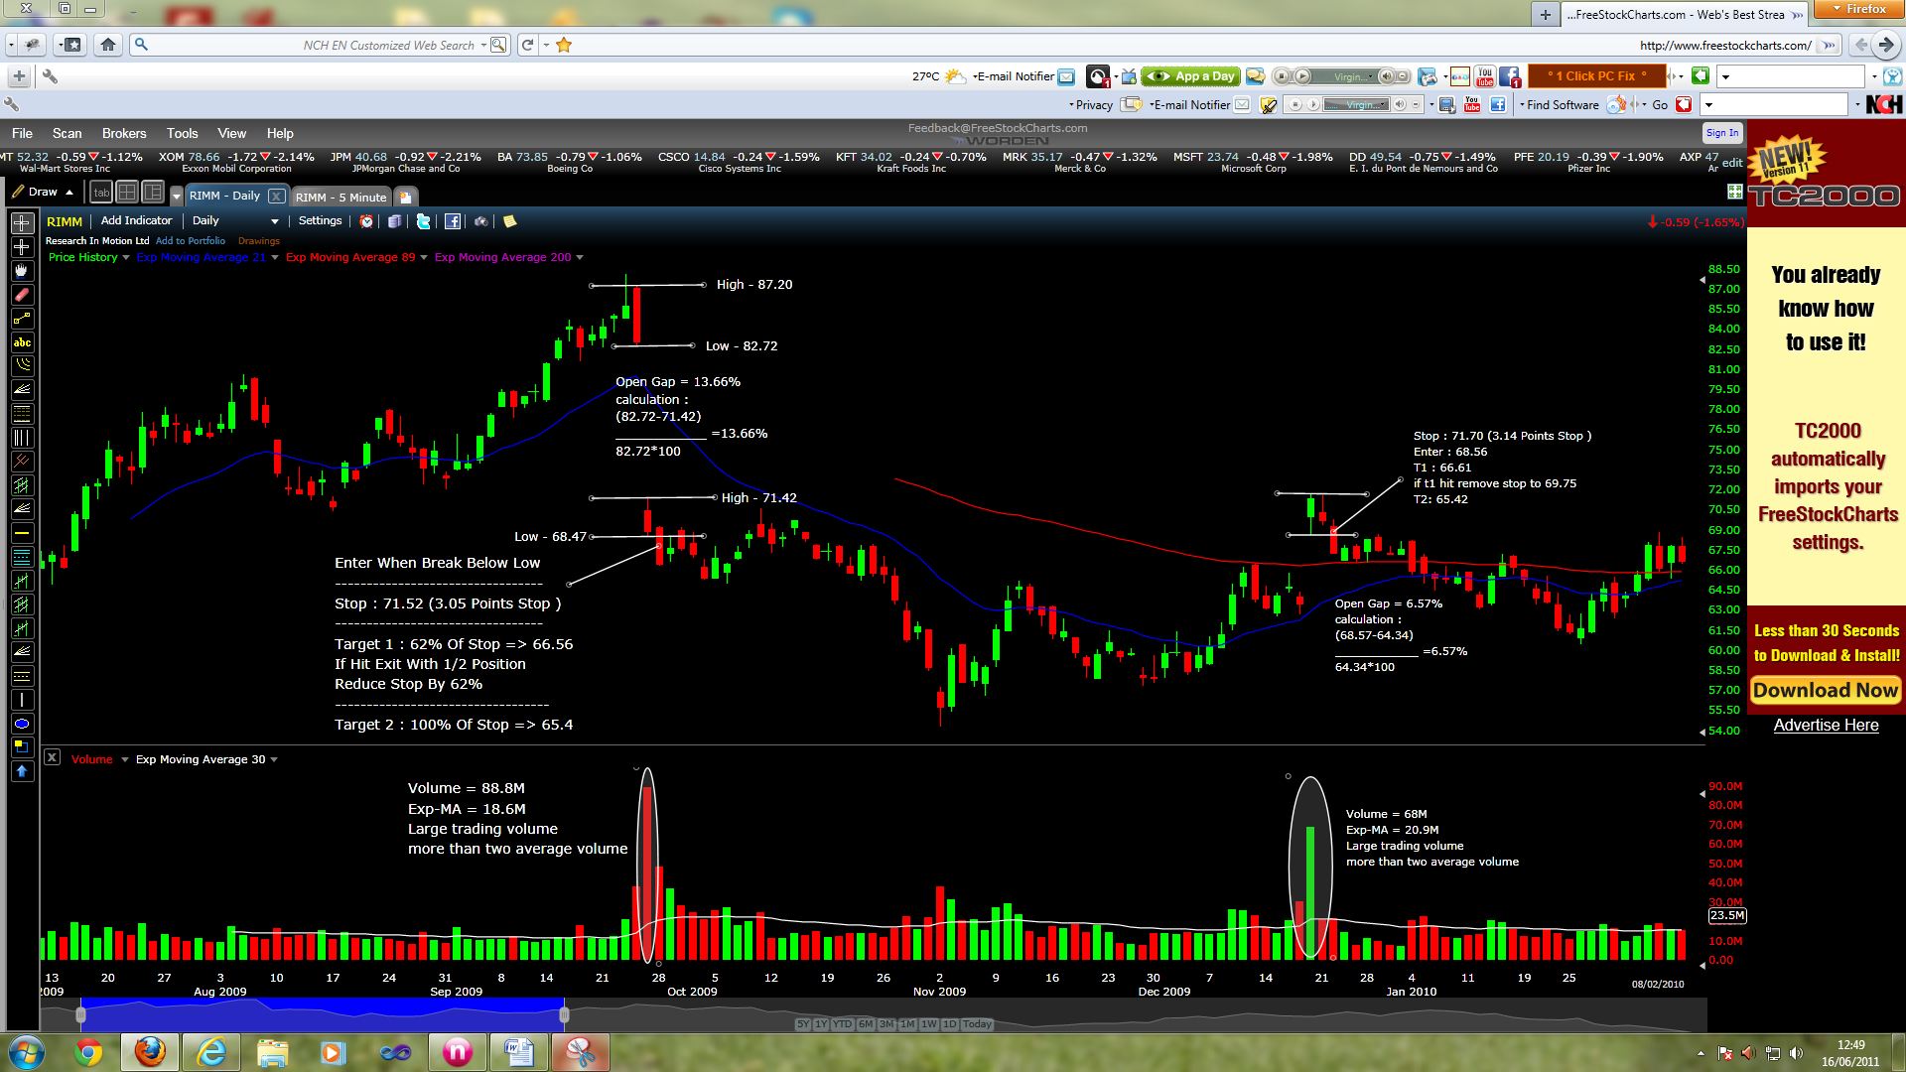Click the RIMM ticker symbol field
The height and width of the screenshot is (1072, 1906).
[66, 221]
